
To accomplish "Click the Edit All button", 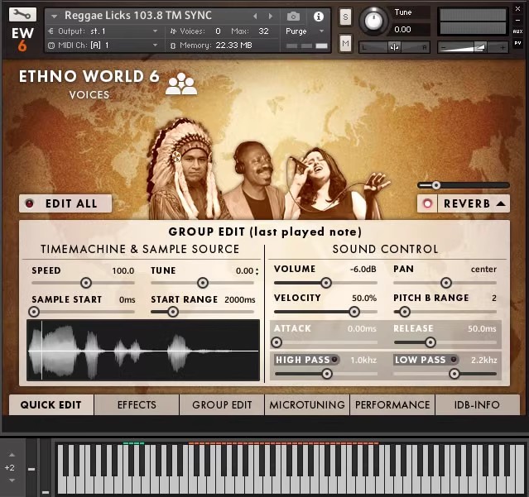I will [65, 203].
